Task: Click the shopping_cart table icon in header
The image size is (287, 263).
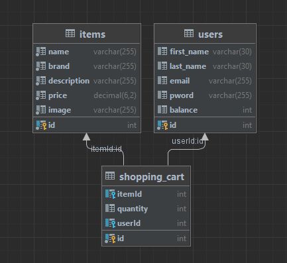Action: pyautogui.click(x=110, y=176)
